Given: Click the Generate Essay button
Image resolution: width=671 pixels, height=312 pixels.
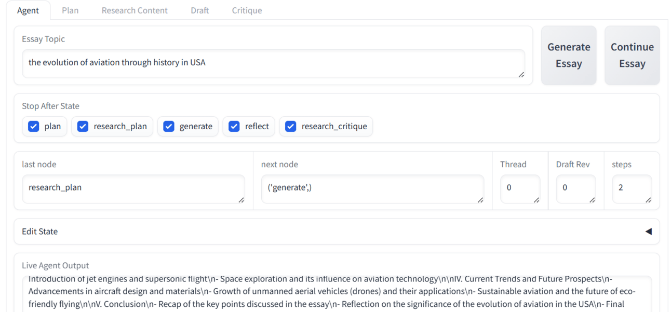Looking at the screenshot, I should tap(569, 56).
